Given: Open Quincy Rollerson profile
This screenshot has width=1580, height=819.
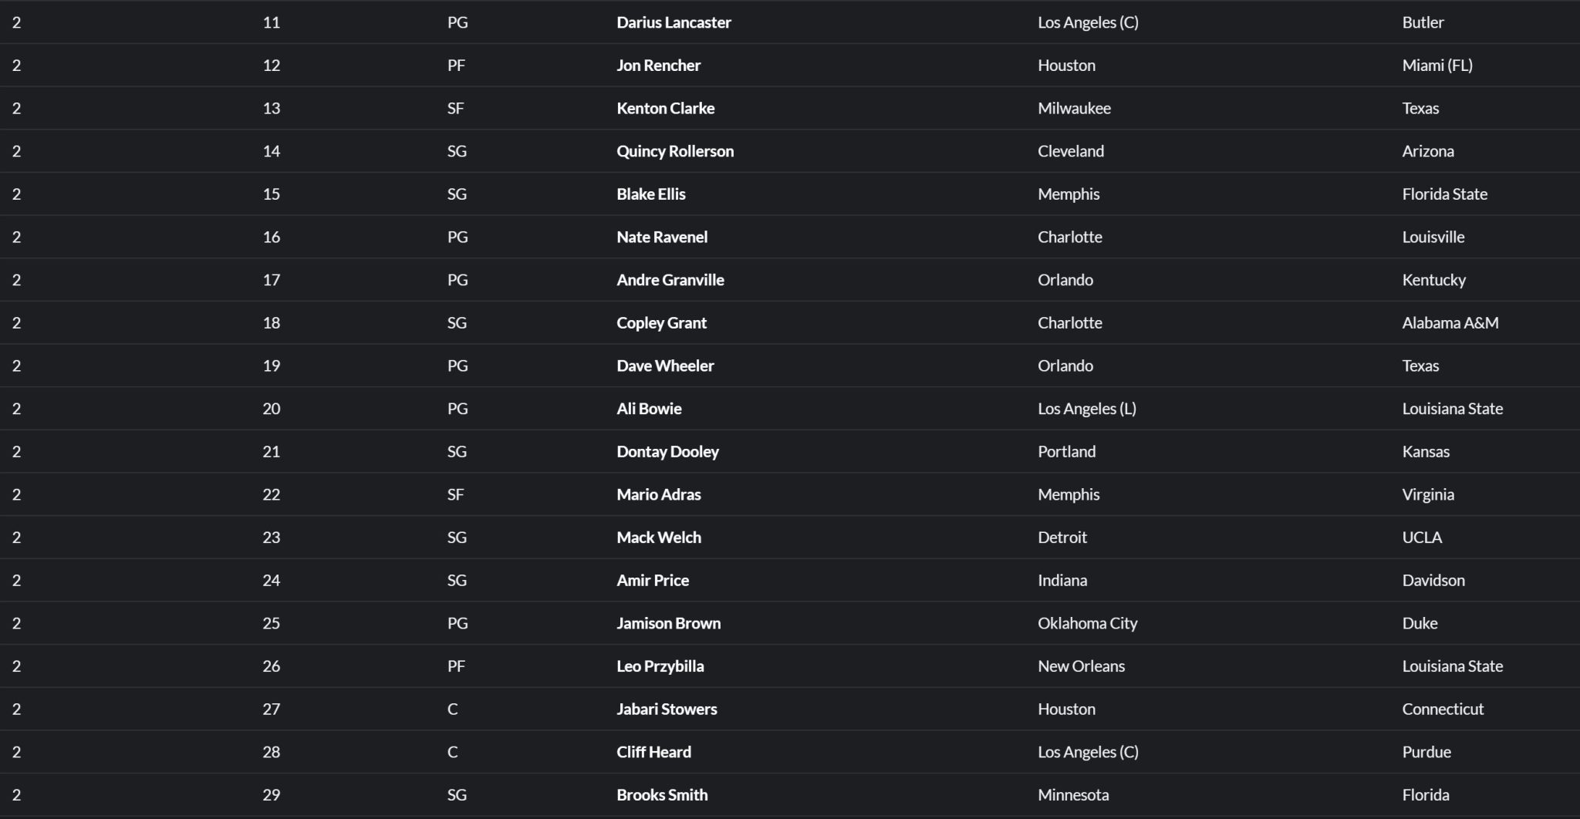Looking at the screenshot, I should 675,151.
